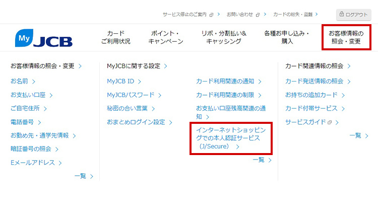378x220 pixels.
Task: Open リボ・分割払い&キャッシング menu
Action: click(x=224, y=37)
